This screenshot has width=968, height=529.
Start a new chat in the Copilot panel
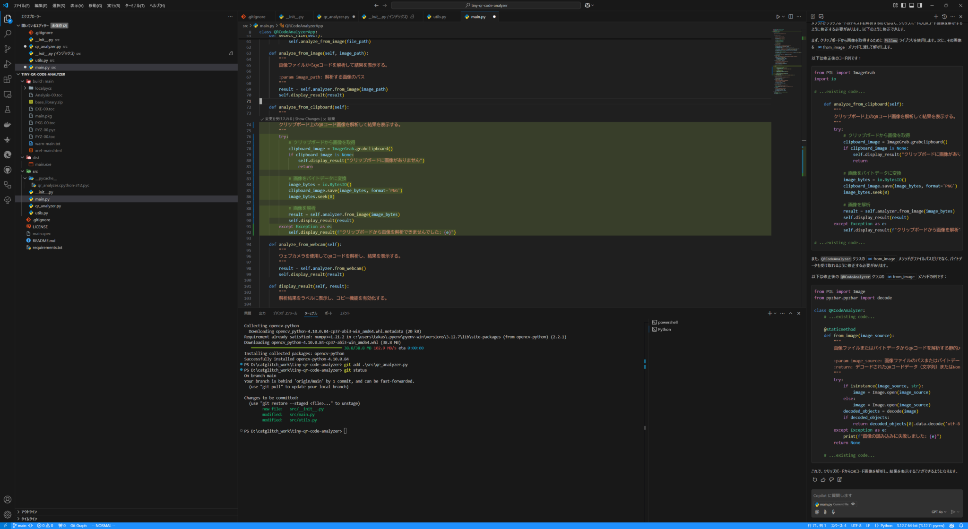coord(936,17)
